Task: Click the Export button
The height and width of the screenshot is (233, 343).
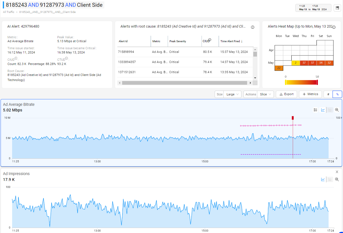Action: pos(286,94)
